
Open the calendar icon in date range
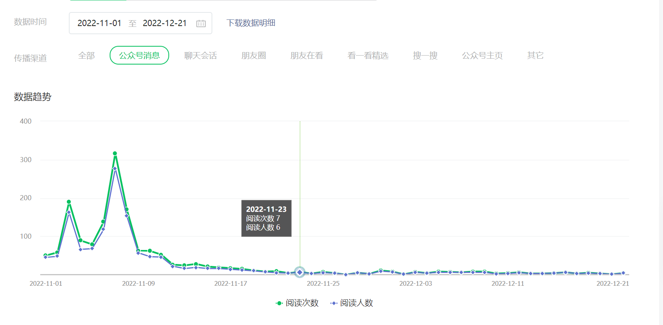point(201,23)
